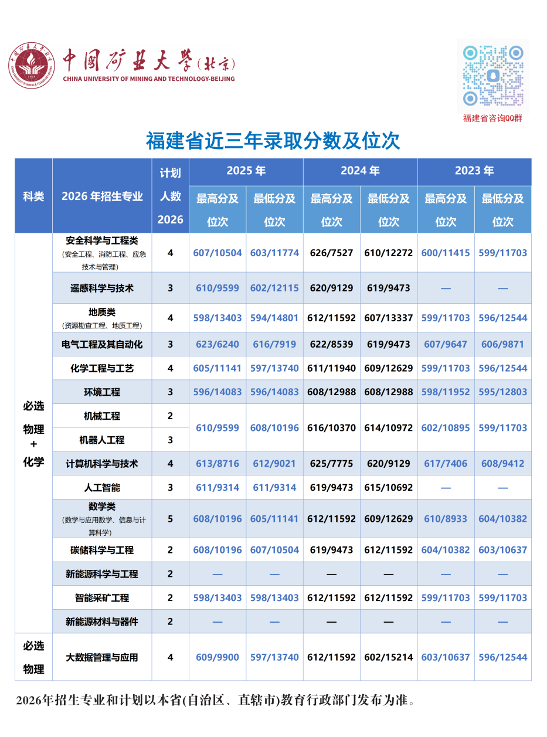Click the 最低分及位次 subheader under 2023年
This screenshot has height=737, width=547.
[503, 210]
